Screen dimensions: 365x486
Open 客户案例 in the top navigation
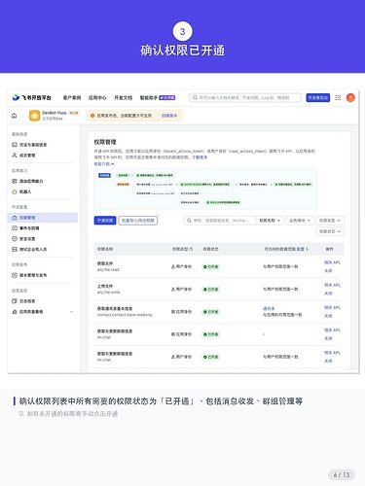pyautogui.click(x=72, y=97)
